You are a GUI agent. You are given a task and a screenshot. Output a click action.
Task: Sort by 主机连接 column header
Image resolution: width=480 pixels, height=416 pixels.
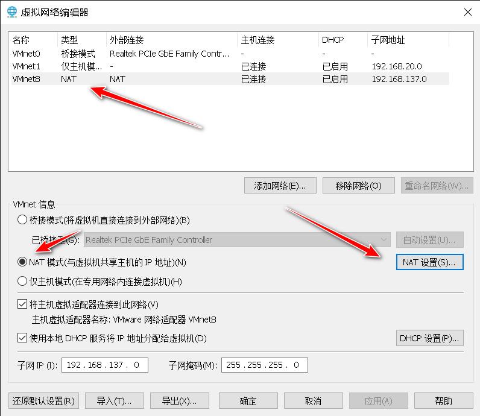pos(278,40)
